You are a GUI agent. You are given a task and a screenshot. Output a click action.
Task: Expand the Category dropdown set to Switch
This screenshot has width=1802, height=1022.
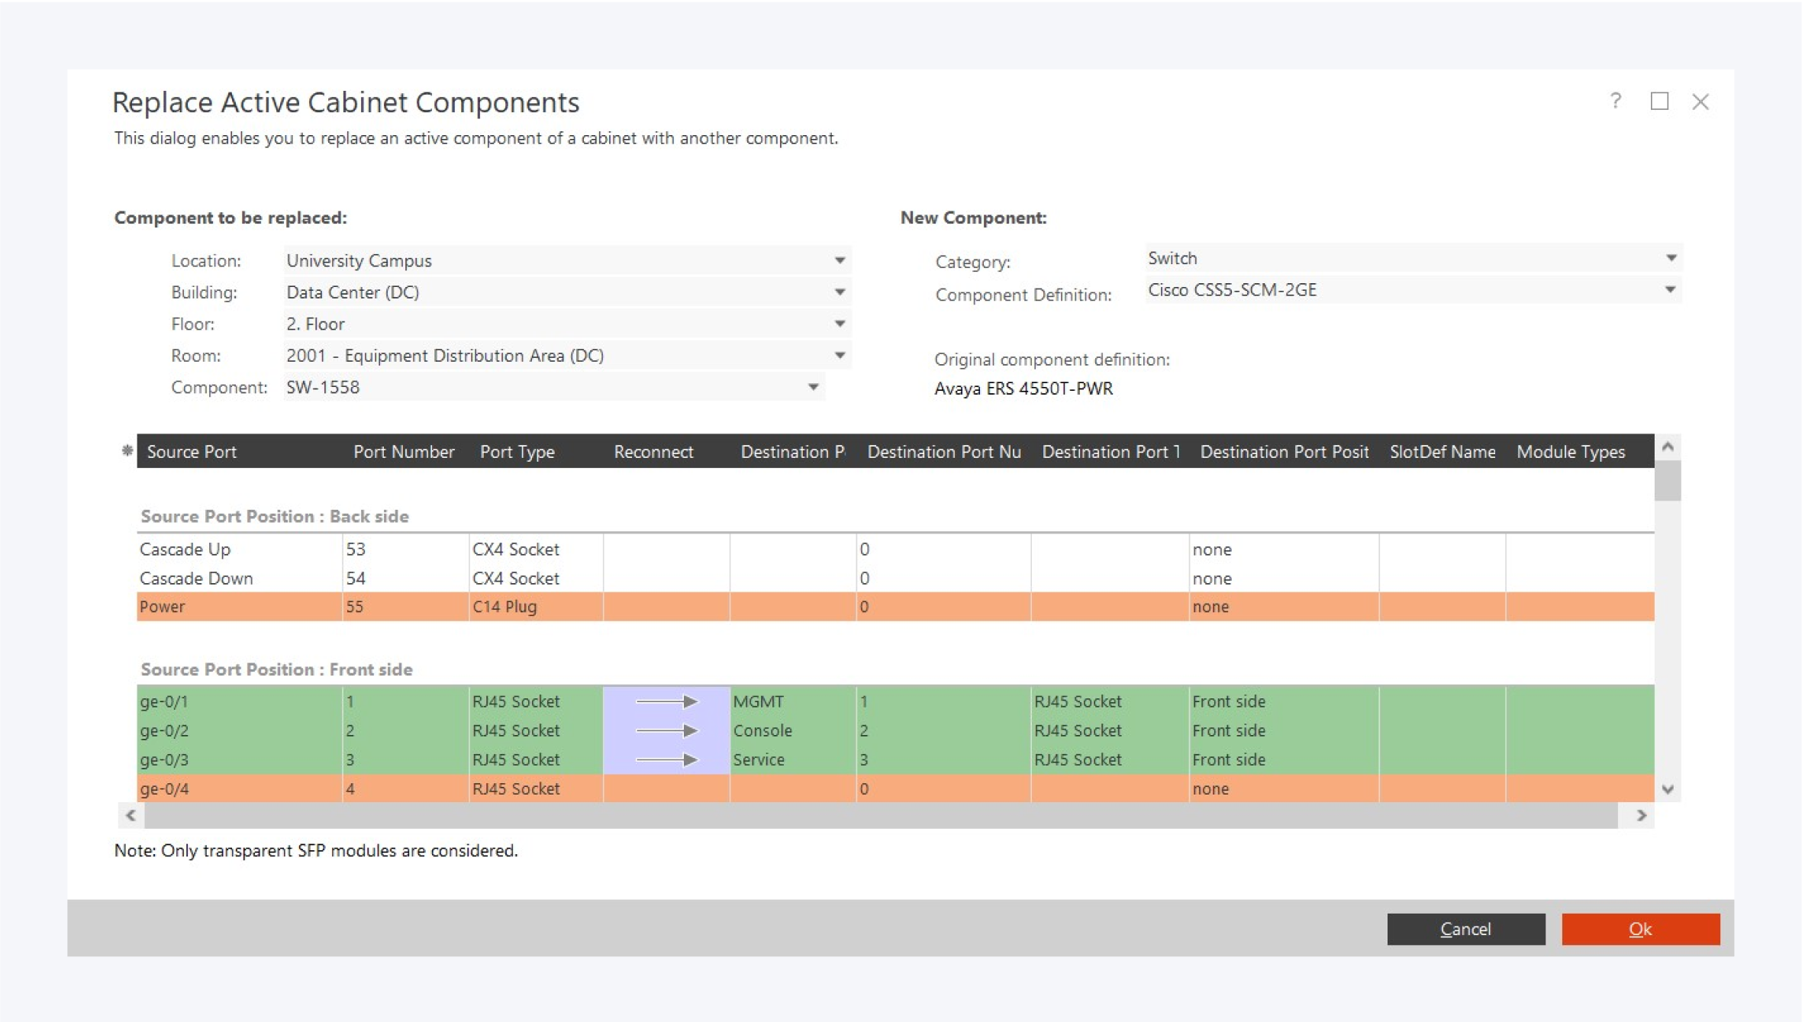pyautogui.click(x=1670, y=258)
